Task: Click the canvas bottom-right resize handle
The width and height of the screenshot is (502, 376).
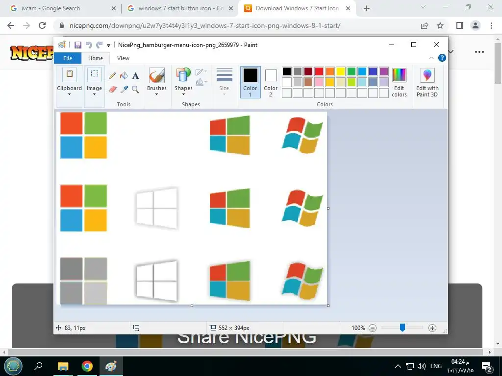Action: tap(328, 305)
